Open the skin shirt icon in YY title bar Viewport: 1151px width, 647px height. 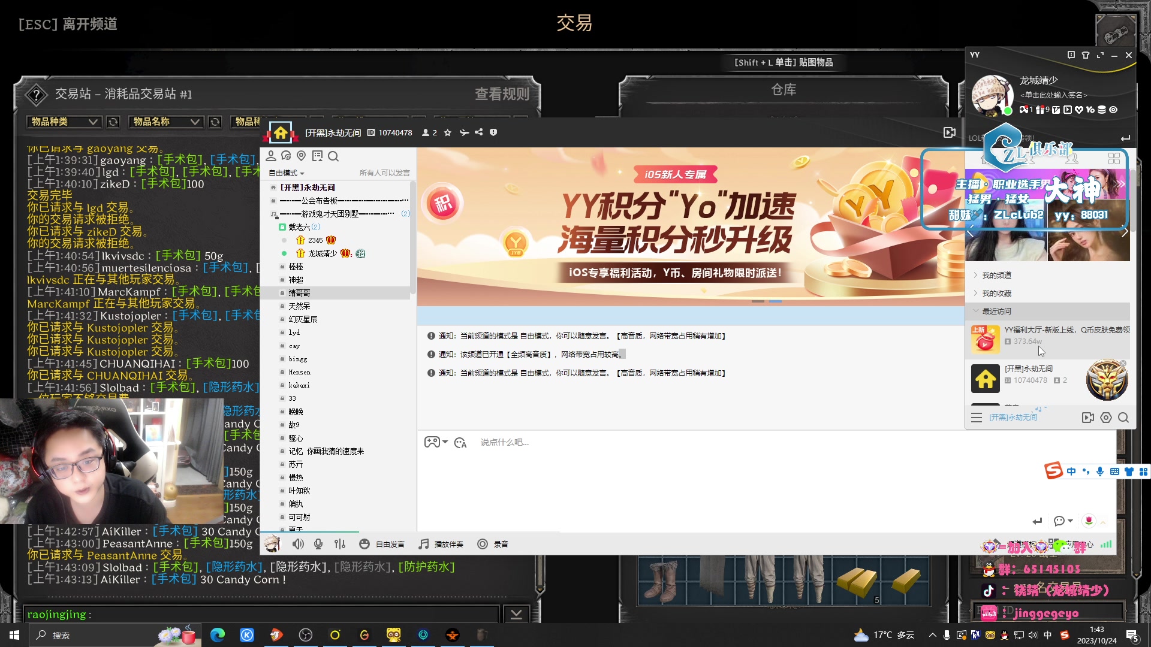1086,55
